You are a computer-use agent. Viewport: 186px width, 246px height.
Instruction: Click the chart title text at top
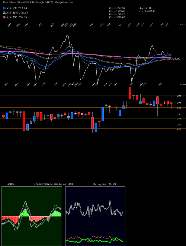click(x=38, y=2)
